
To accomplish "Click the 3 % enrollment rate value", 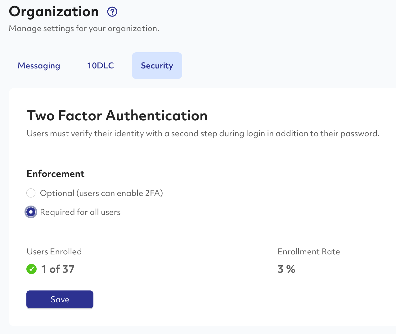I will coord(286,269).
